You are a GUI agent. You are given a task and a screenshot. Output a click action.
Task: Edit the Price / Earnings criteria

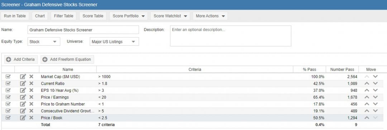point(23,97)
